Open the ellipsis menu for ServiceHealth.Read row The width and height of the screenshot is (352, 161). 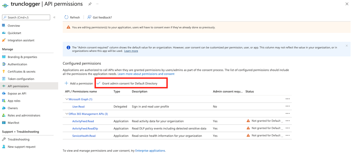click(288, 135)
